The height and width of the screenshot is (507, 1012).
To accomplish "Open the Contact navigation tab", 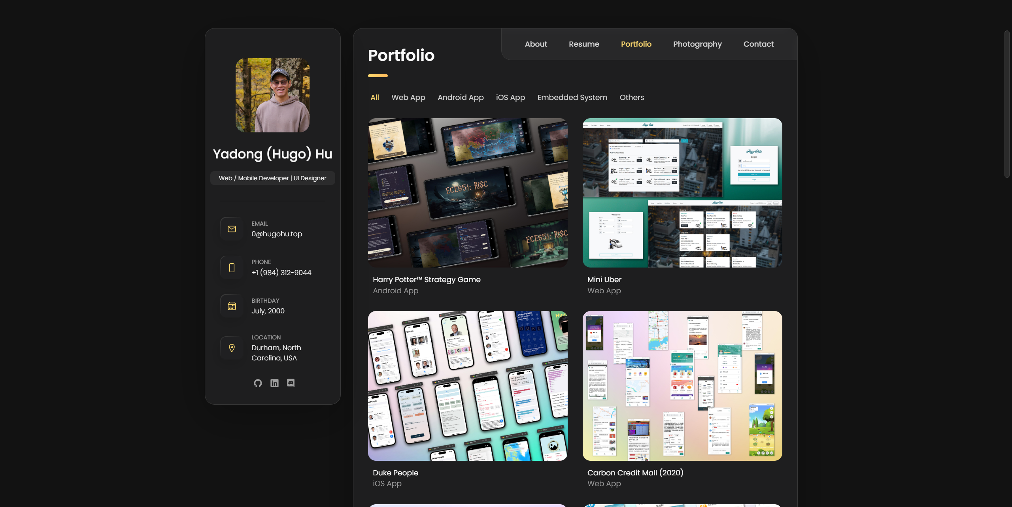I will click(x=758, y=44).
